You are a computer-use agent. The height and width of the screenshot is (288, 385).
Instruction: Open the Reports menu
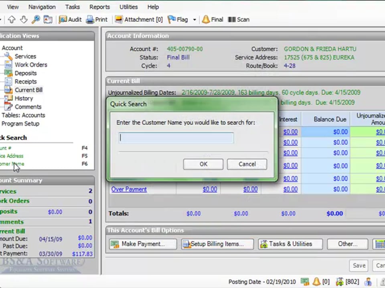(x=99, y=7)
